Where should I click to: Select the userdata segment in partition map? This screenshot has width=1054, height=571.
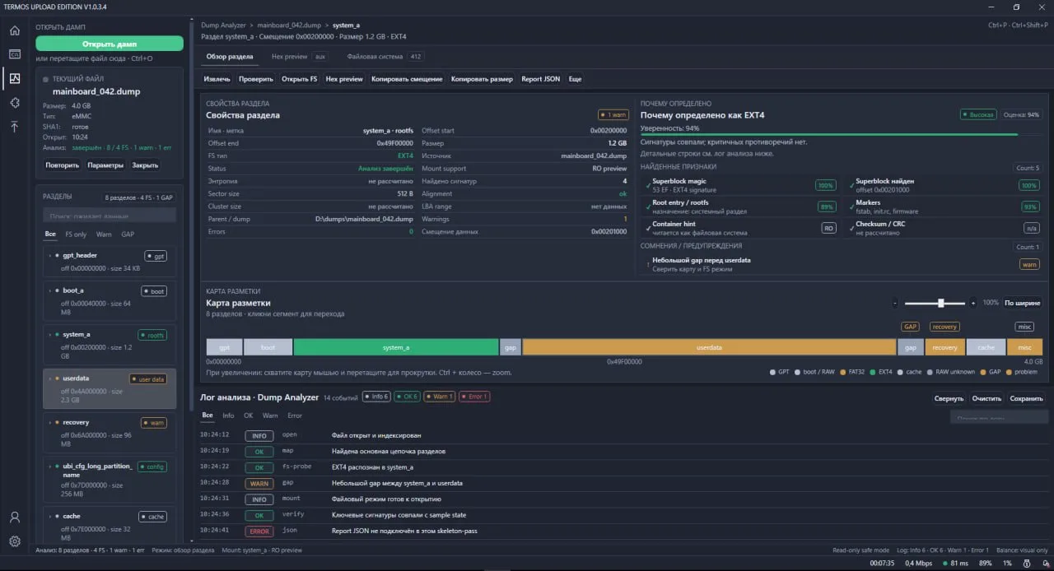709,347
